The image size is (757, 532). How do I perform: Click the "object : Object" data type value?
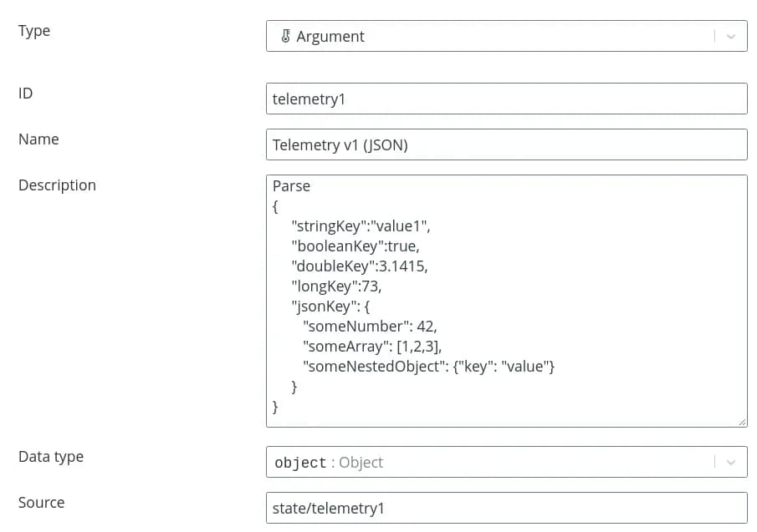(x=329, y=462)
